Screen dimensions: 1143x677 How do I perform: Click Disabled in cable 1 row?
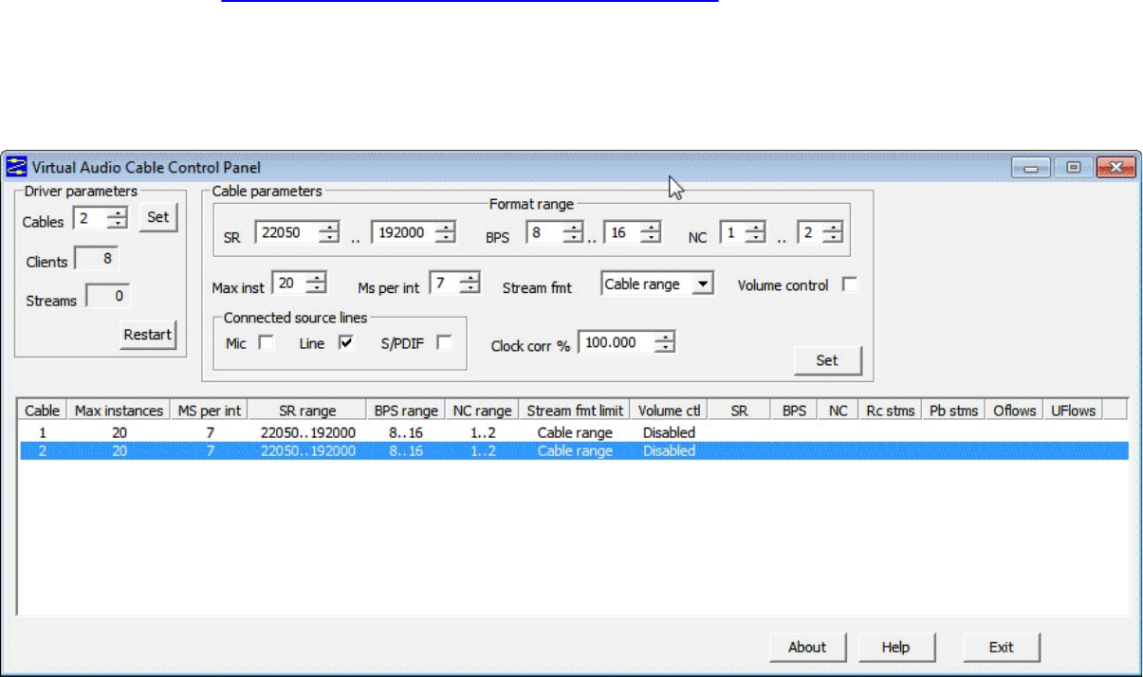tap(669, 432)
